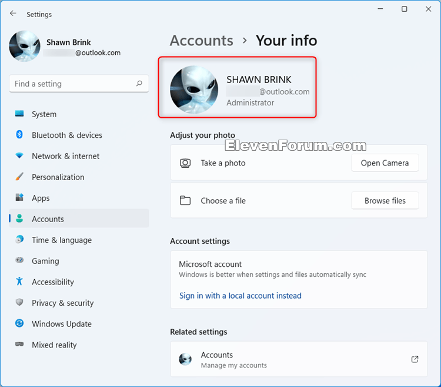Click the sidebar profile picture

coord(25,46)
